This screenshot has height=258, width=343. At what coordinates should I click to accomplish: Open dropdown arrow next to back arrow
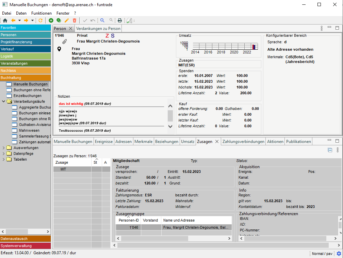coord(19,20)
